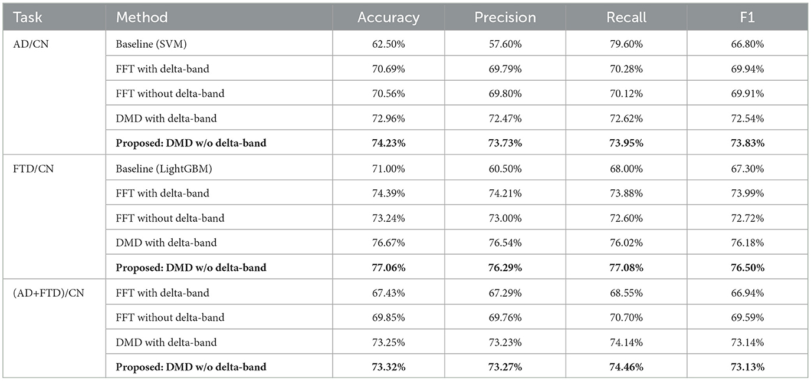Click the 66.80% F1 value

click(x=747, y=44)
